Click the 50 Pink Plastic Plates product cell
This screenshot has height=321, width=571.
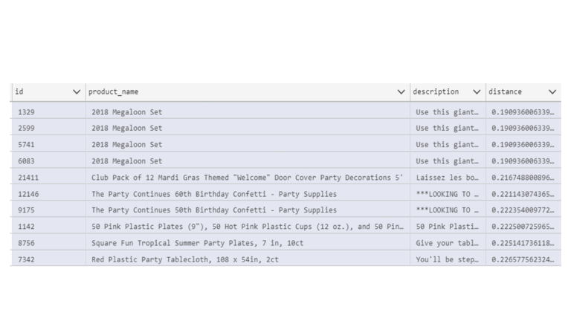pos(247,227)
